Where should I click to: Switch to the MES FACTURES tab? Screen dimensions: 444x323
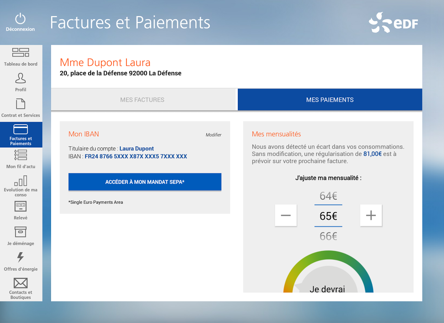click(x=142, y=99)
